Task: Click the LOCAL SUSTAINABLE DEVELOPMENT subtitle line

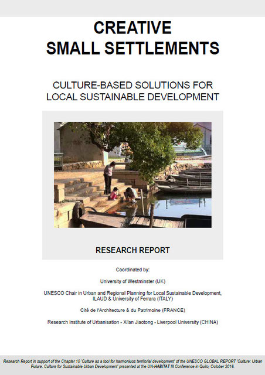Action: 132,97
